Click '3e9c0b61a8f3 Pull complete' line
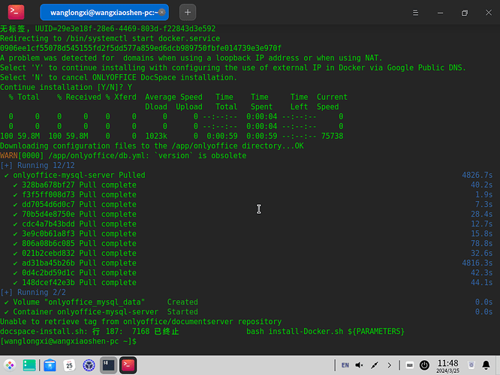The image size is (500, 375). point(74,233)
